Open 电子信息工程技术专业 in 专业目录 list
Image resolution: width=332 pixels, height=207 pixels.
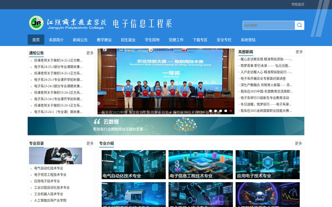pyautogui.click(x=50, y=175)
